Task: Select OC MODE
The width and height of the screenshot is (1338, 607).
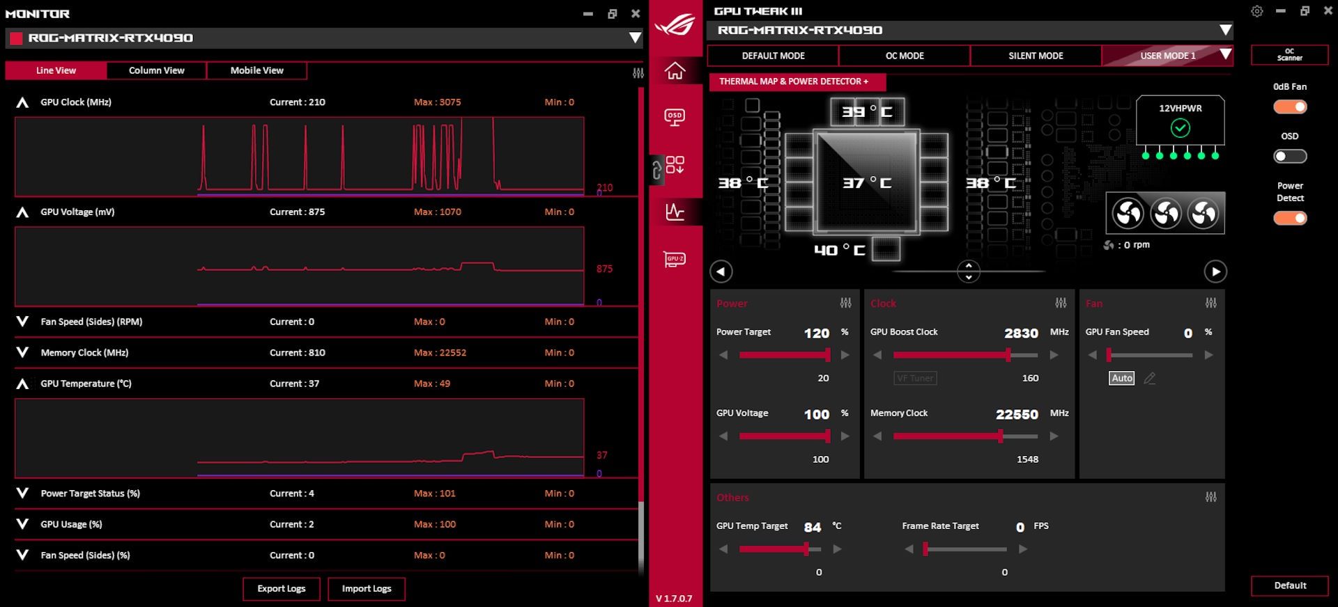Action: (905, 56)
